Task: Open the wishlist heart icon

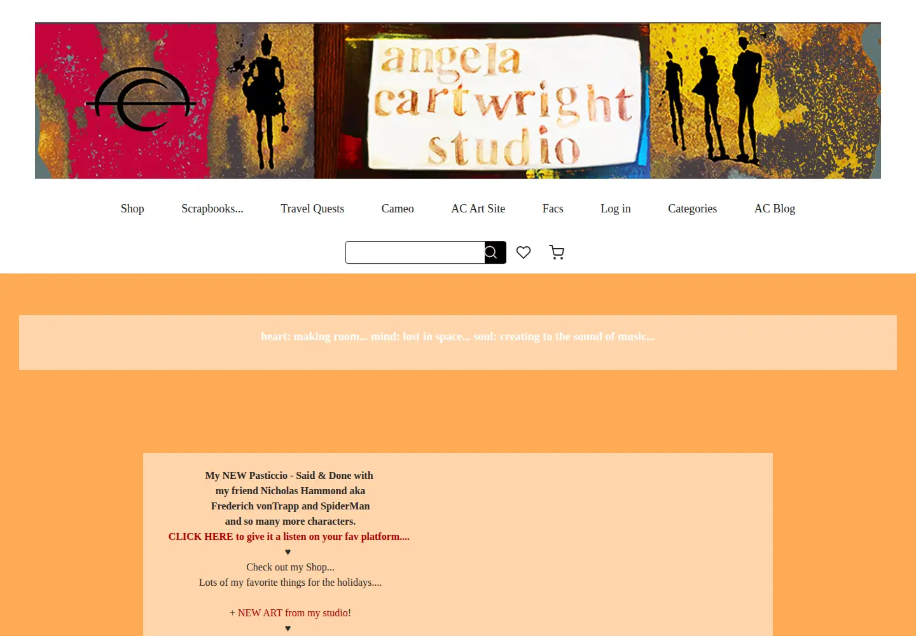Action: pos(524,252)
